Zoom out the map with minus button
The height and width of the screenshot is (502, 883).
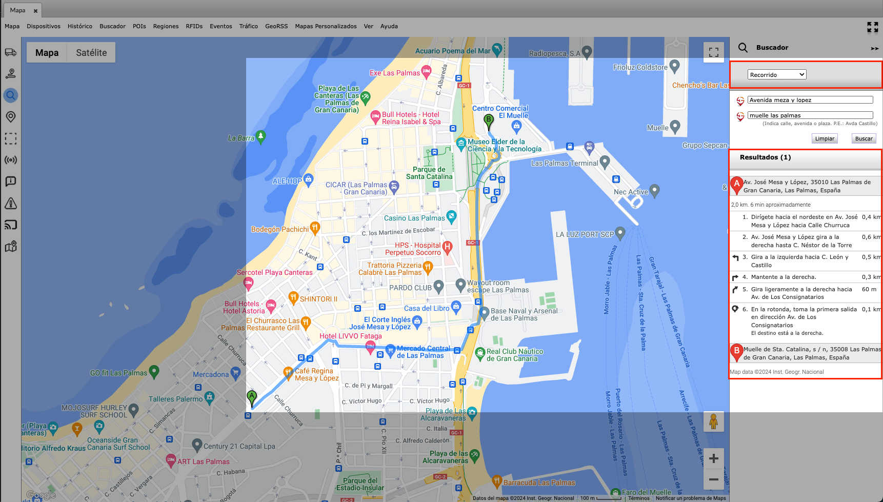click(713, 479)
